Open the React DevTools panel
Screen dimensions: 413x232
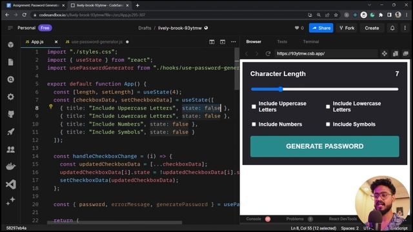(343, 219)
